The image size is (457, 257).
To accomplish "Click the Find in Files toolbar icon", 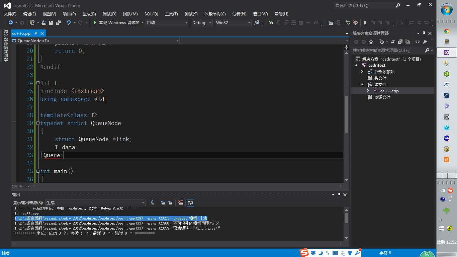I will 257,23.
